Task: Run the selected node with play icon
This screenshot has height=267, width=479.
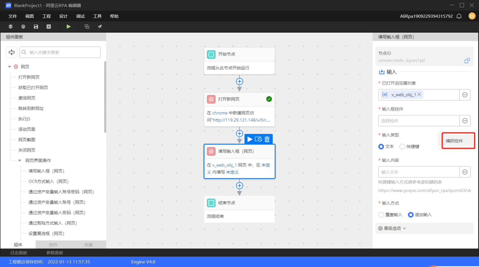Action: coord(250,139)
